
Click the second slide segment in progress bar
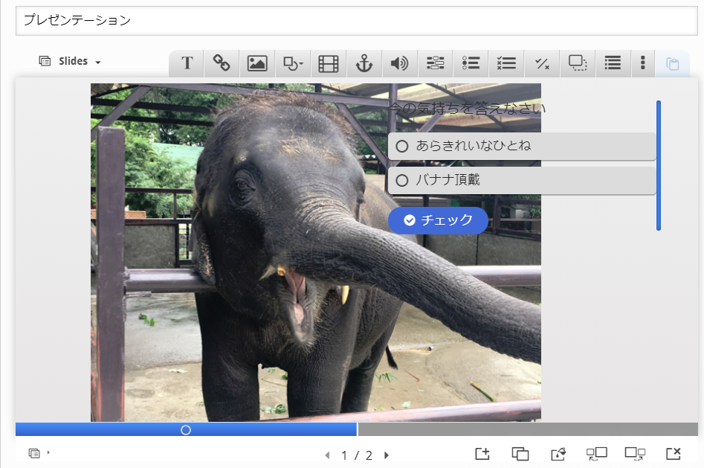pyautogui.click(x=527, y=429)
